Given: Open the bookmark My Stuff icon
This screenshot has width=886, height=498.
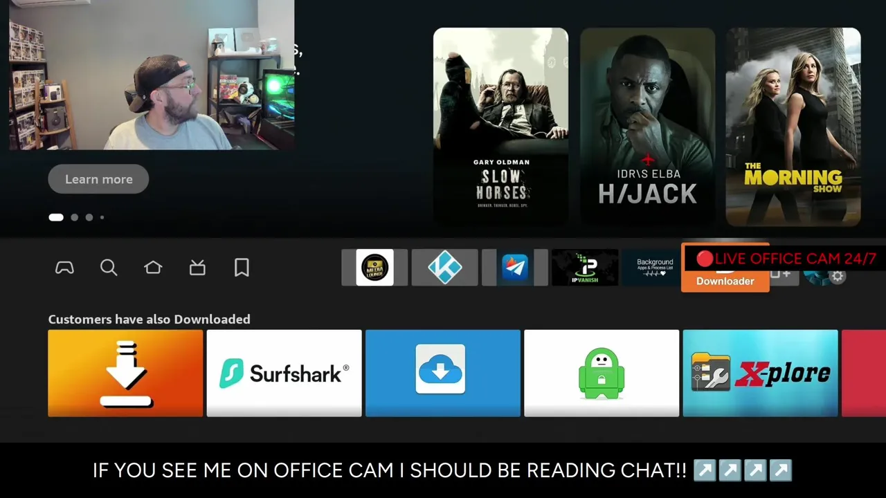Looking at the screenshot, I should tap(242, 268).
